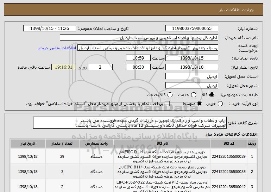This screenshot has height=192, width=271.
Task: Select the جزیی purchase type radio
Action: [220, 104]
